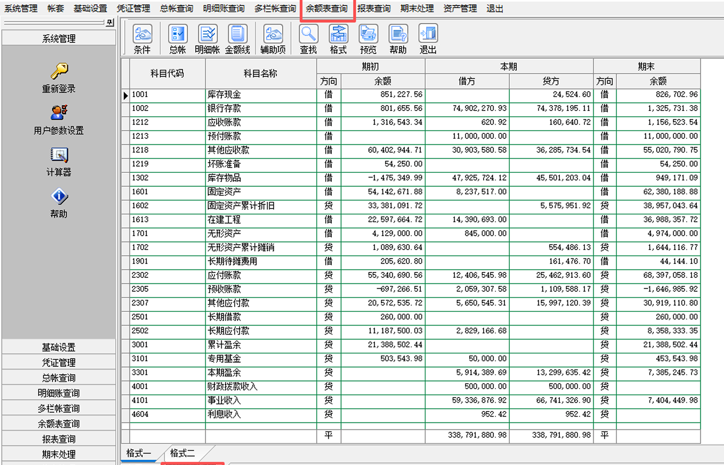Open the 预览 print preview icon

[x=368, y=39]
